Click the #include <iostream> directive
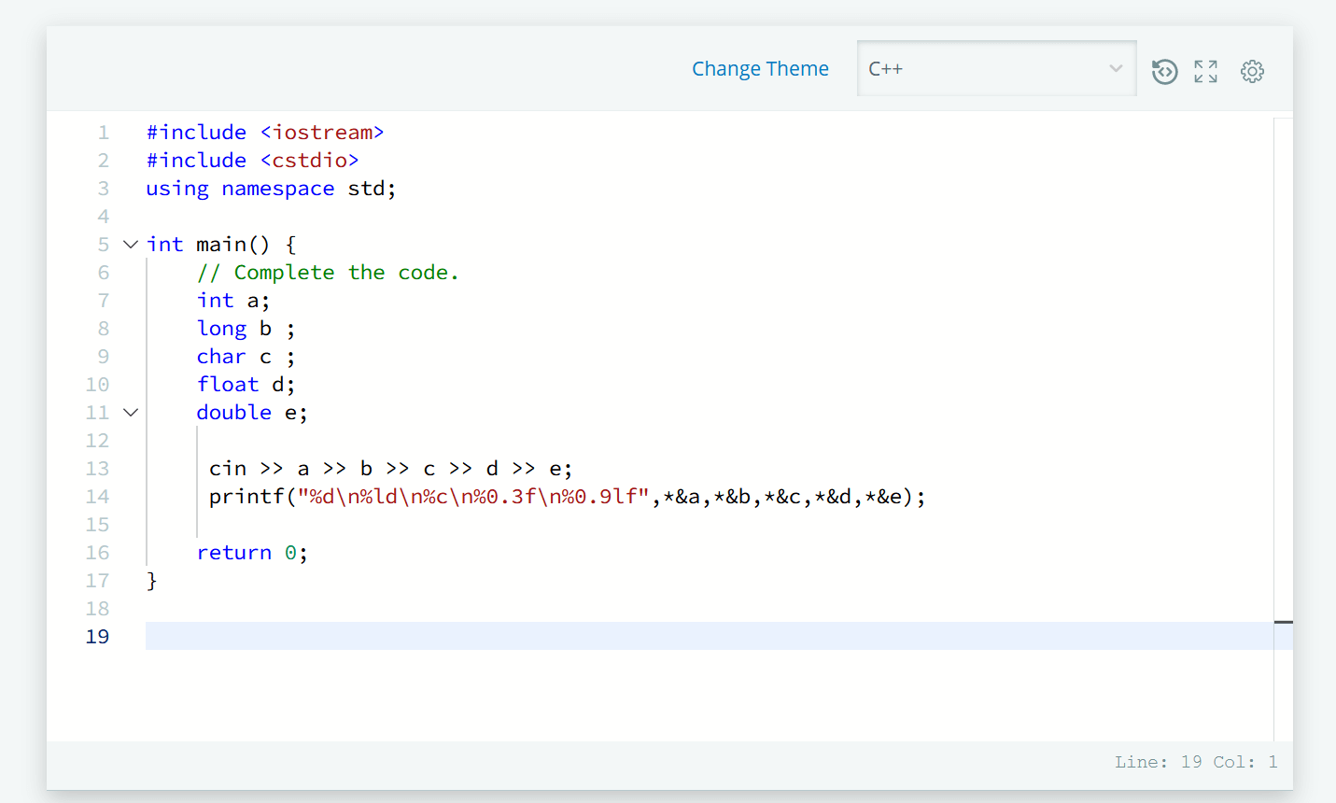 (264, 132)
